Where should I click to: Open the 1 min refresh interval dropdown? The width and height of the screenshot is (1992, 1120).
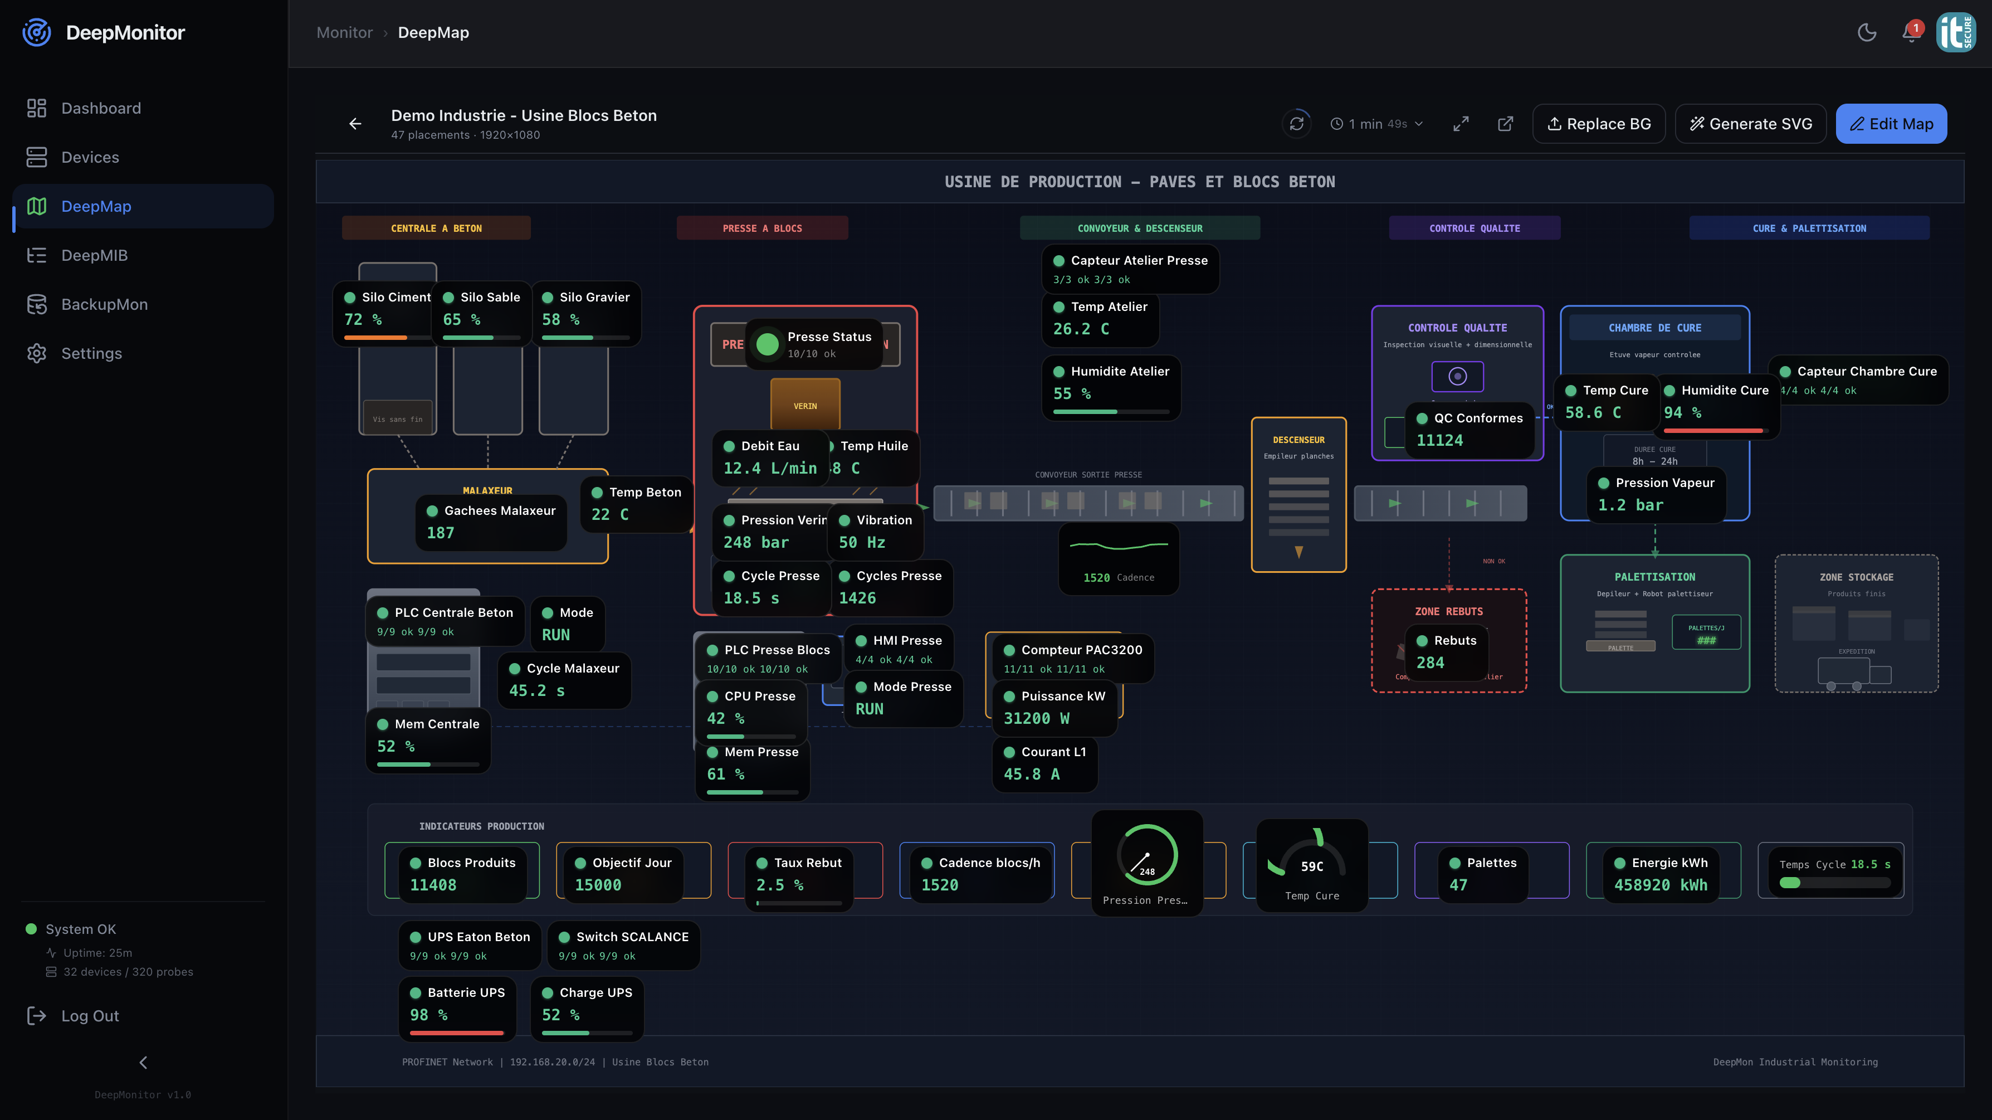point(1376,123)
